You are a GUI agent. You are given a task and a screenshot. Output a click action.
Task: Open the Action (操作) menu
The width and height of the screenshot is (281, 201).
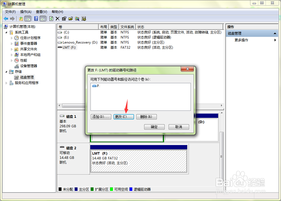click(x=26, y=12)
